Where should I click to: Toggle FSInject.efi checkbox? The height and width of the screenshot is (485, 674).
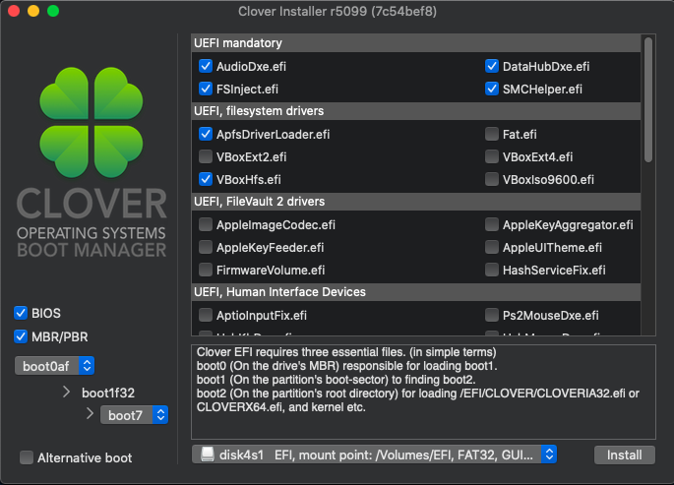coord(206,89)
